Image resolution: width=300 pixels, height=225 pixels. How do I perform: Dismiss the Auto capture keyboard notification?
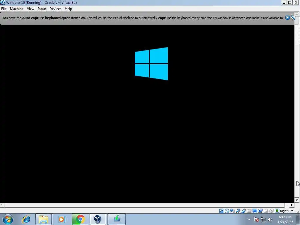287,18
